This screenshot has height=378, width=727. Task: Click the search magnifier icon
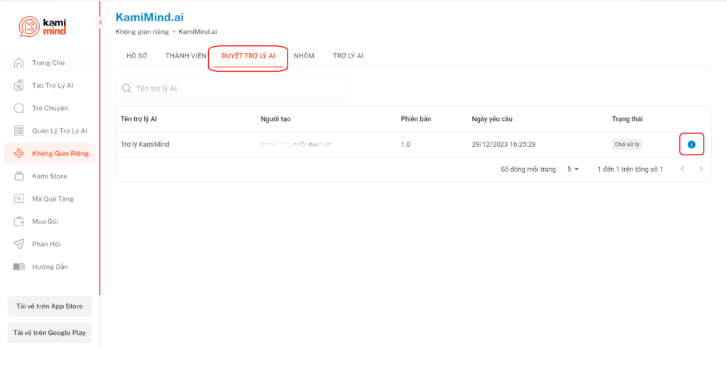point(126,89)
